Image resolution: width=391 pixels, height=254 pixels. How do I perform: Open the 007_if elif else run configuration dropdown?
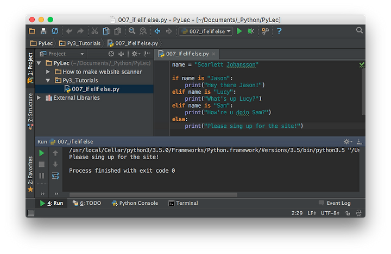[x=206, y=31]
